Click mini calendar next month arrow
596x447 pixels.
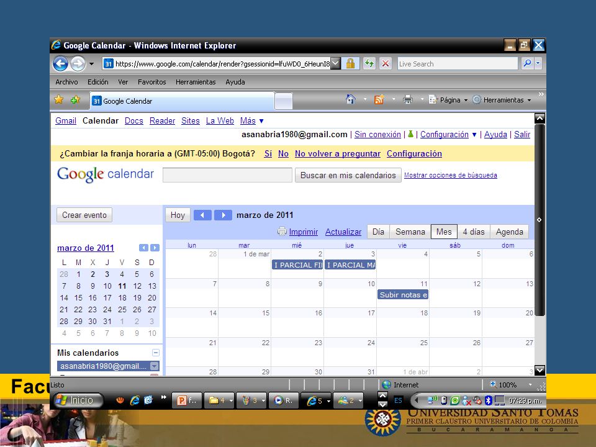[155, 248]
